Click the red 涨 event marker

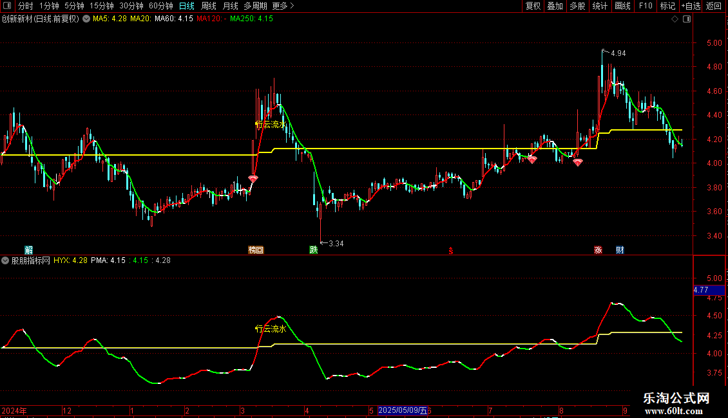coord(598,250)
